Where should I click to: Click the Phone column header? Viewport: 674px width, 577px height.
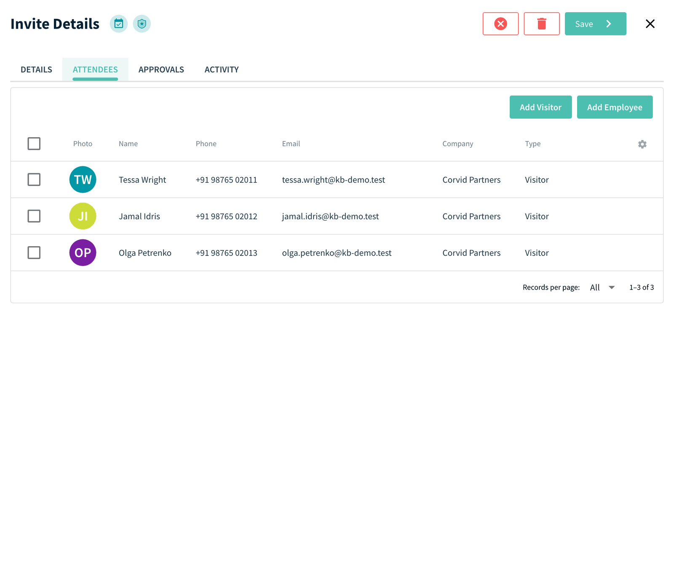pyautogui.click(x=206, y=144)
